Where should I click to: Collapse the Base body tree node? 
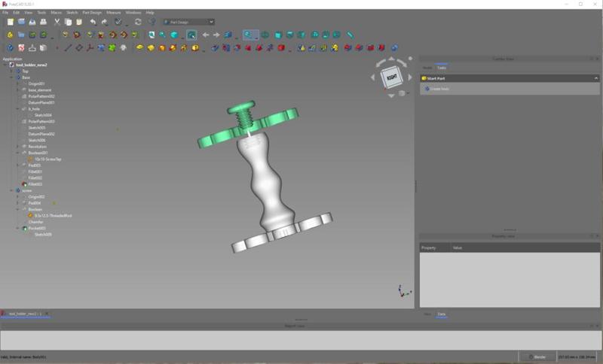[x=11, y=77]
